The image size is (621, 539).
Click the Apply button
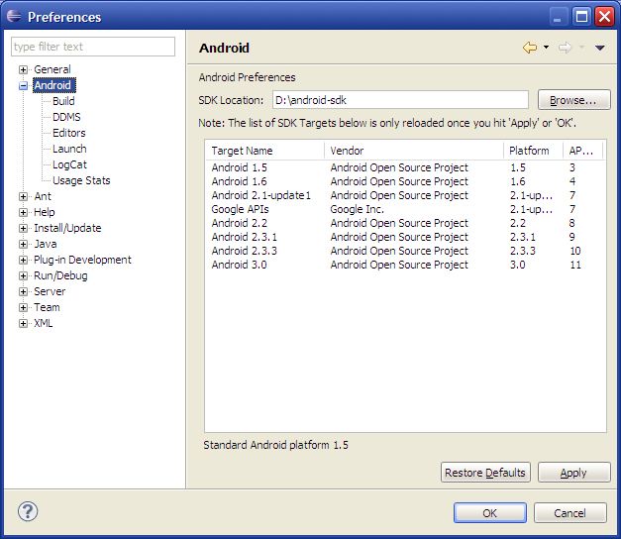[573, 473]
